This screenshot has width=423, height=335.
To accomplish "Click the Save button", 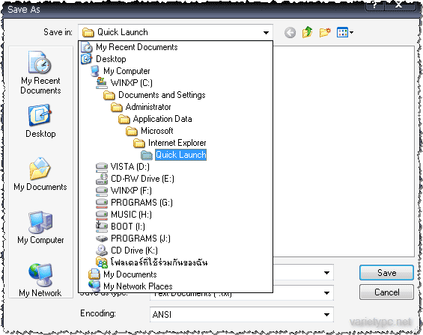I will point(386,273).
